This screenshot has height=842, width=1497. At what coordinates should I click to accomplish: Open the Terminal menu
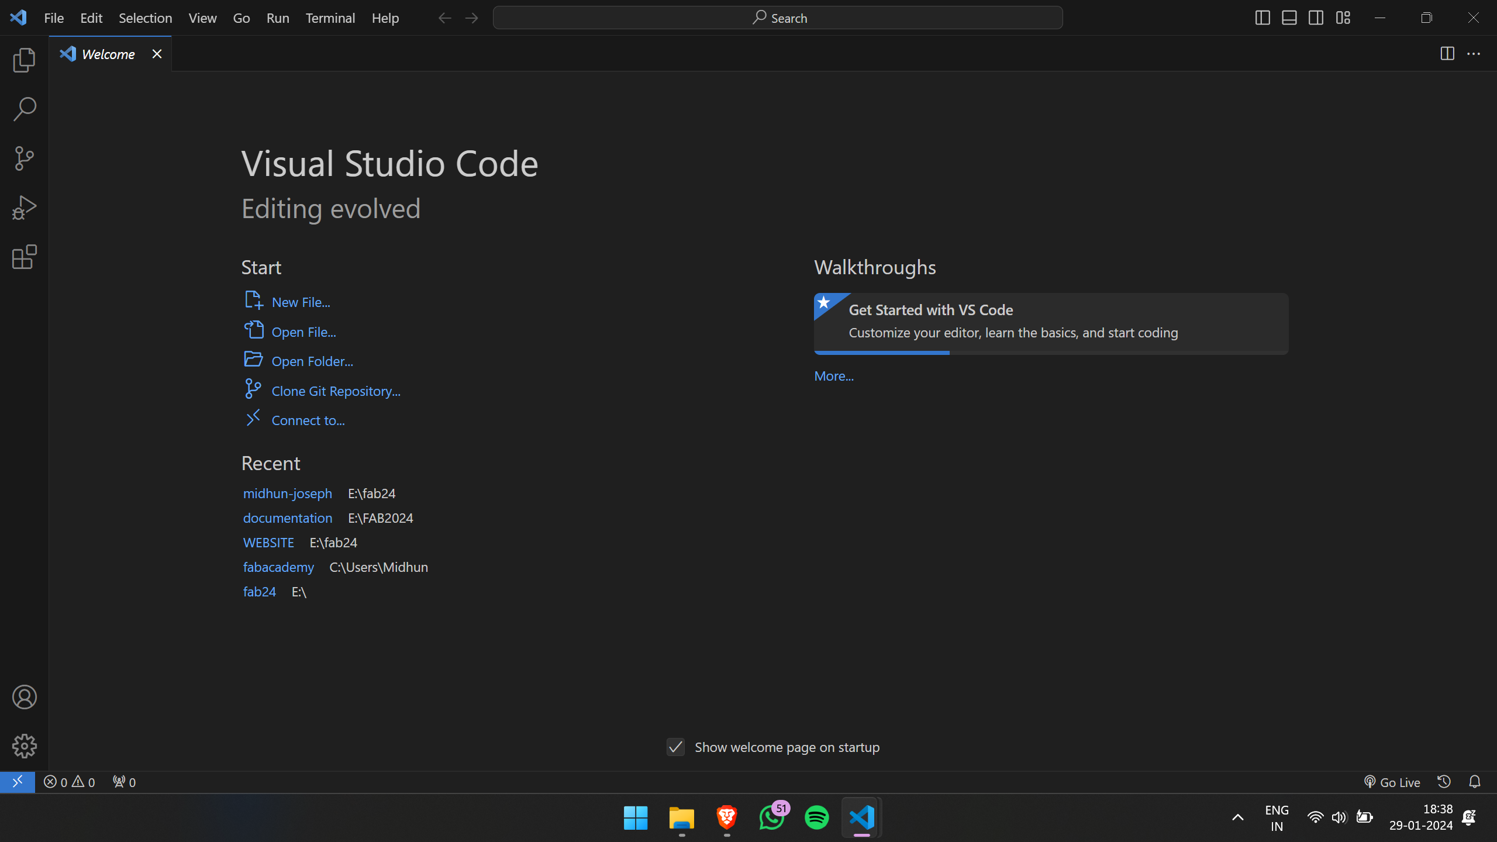point(330,18)
